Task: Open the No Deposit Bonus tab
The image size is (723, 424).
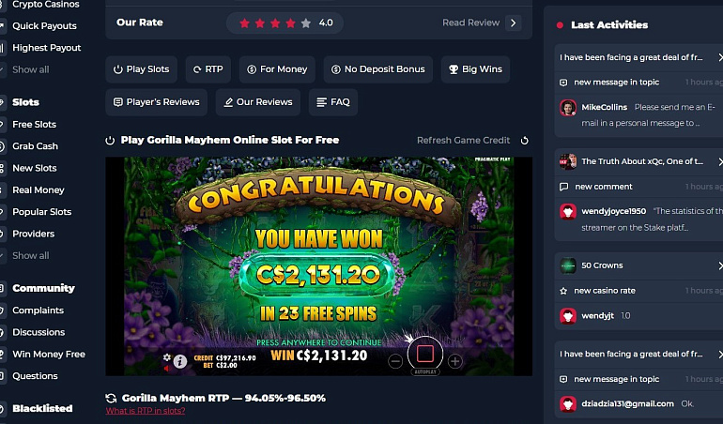Action: (x=378, y=69)
